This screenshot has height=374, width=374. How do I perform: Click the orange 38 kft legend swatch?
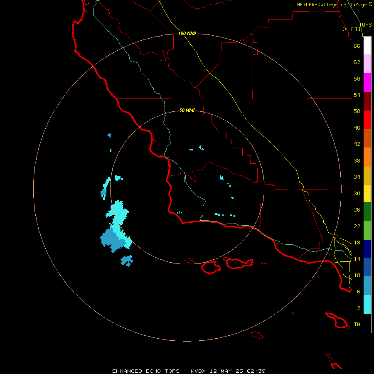click(x=367, y=157)
